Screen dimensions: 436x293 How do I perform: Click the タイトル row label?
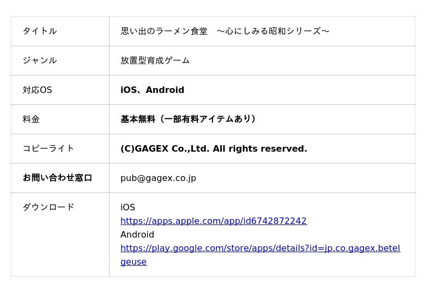tap(40, 32)
